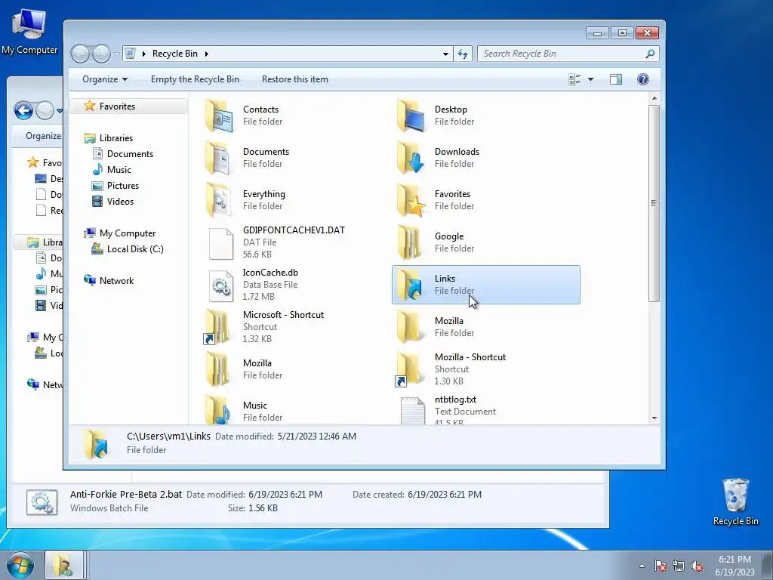Image resolution: width=773 pixels, height=580 pixels.
Task: Select Documents library in navigation pane
Action: (130, 154)
